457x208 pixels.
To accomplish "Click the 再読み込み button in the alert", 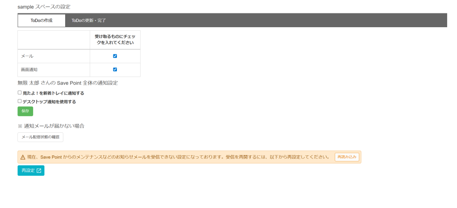I will [x=347, y=157].
